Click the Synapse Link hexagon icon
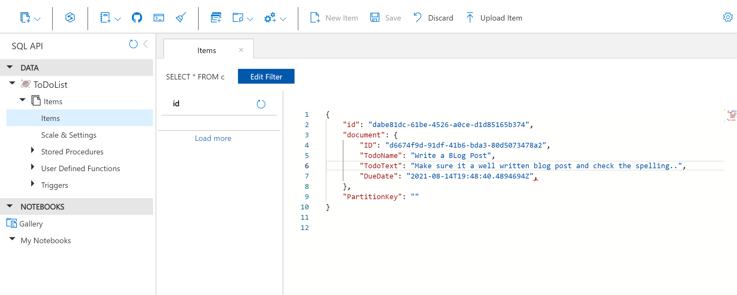This screenshot has height=295, width=737. pos(70,17)
